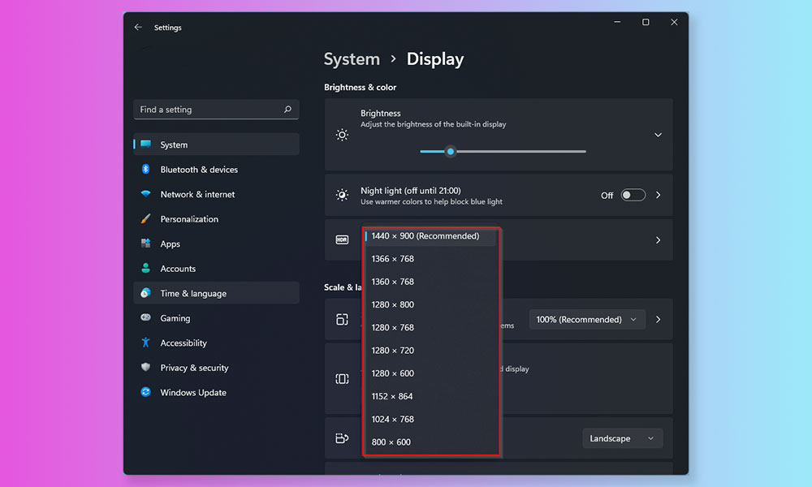
Task: Toggle the Night light switch on
Action: coord(633,195)
